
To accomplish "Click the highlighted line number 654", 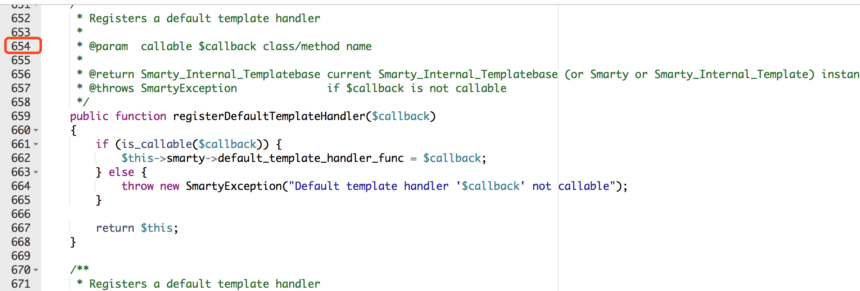I will tap(21, 46).
